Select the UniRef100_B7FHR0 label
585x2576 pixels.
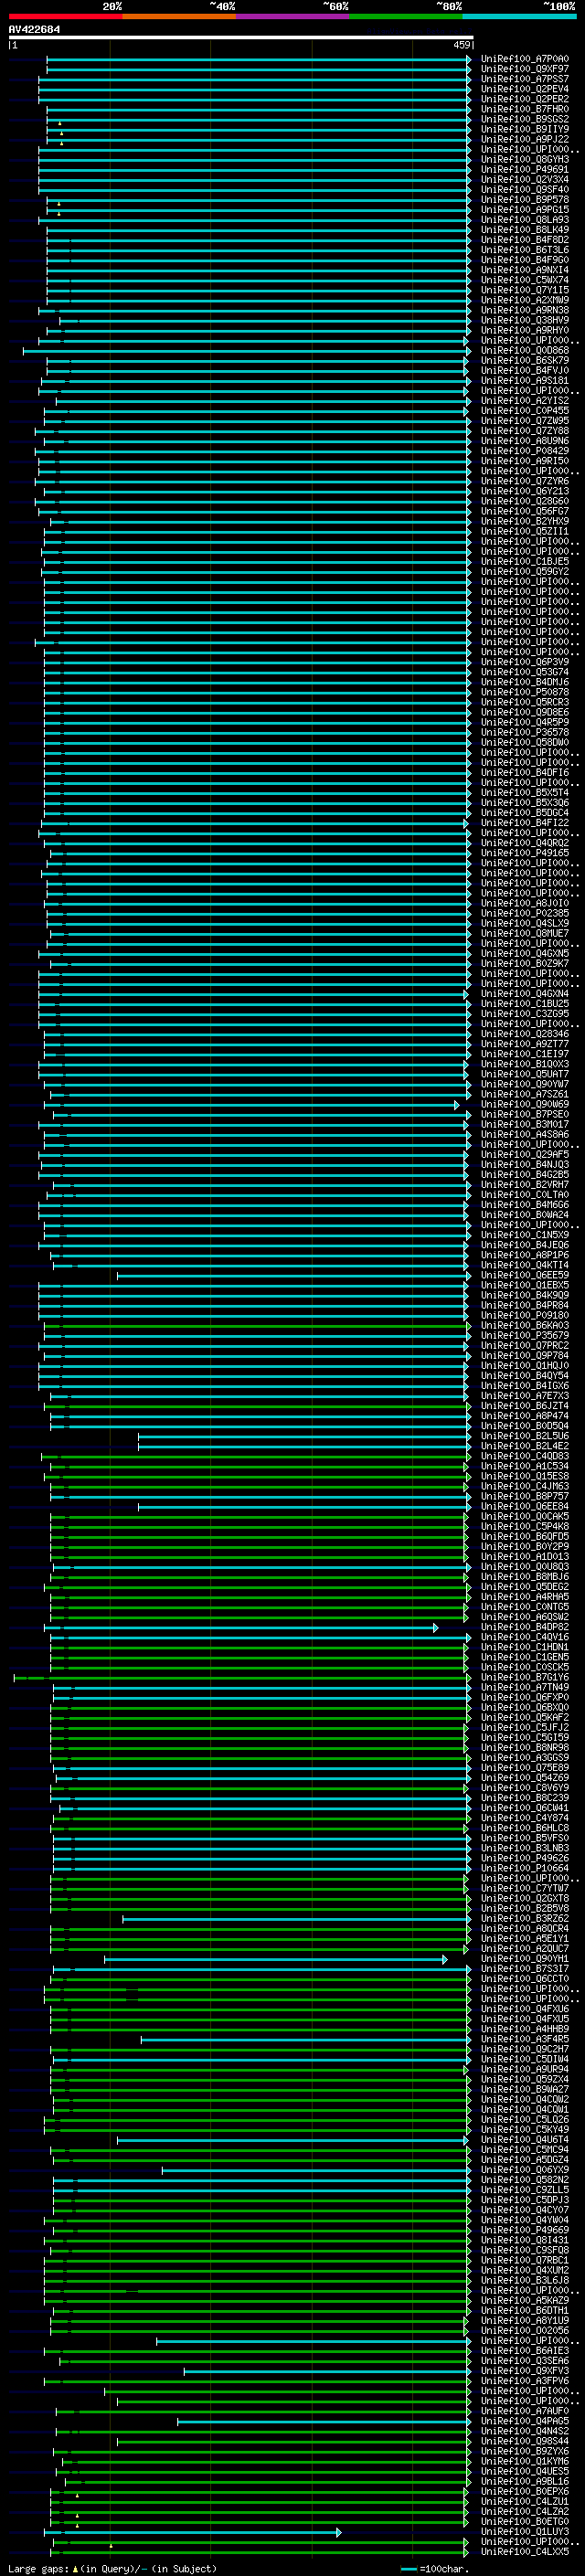click(524, 109)
